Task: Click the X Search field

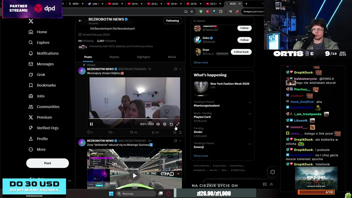Action: [x=222, y=21]
